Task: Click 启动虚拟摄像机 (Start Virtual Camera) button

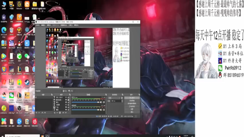Action: (x=132, y=104)
